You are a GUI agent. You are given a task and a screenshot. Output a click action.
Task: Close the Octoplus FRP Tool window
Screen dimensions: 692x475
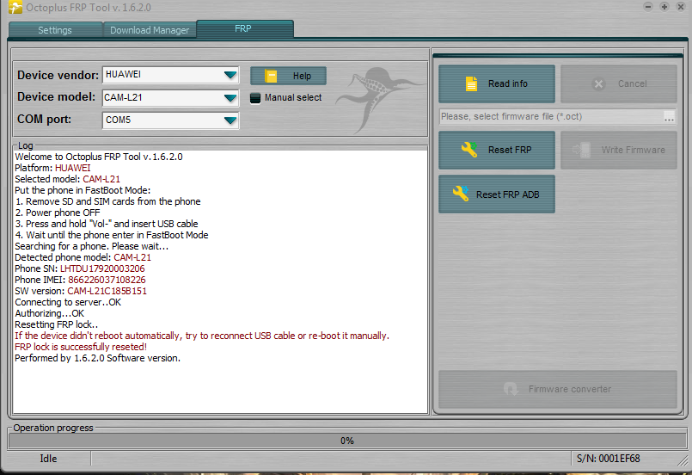point(681,7)
